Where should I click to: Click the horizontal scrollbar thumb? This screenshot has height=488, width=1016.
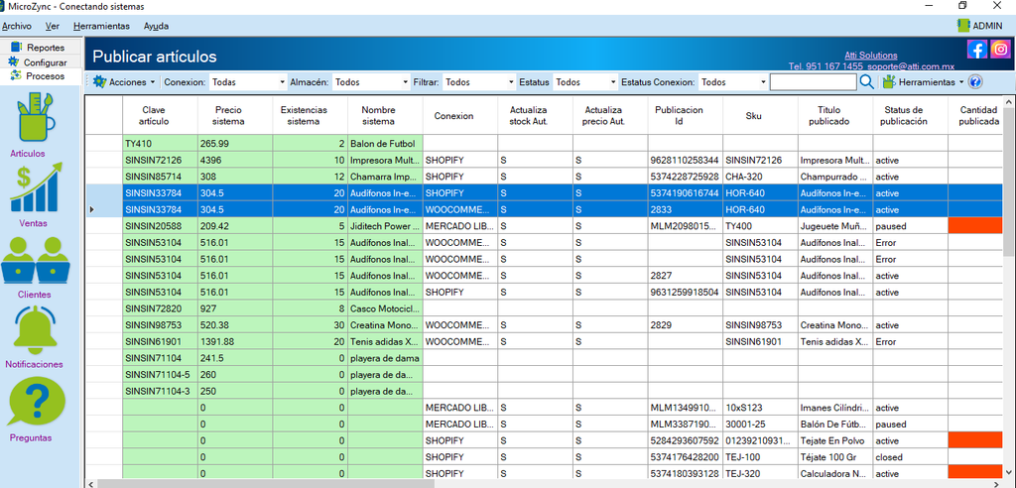tap(264, 483)
